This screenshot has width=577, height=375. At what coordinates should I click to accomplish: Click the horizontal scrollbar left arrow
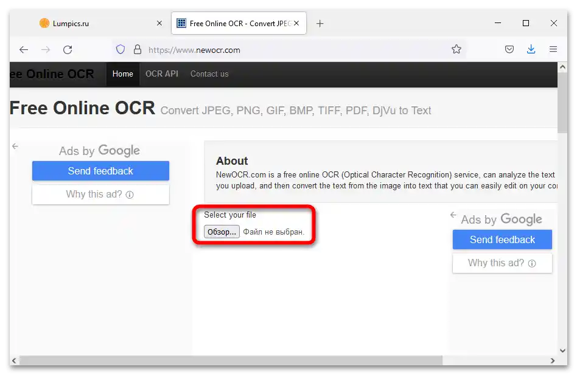pyautogui.click(x=14, y=360)
